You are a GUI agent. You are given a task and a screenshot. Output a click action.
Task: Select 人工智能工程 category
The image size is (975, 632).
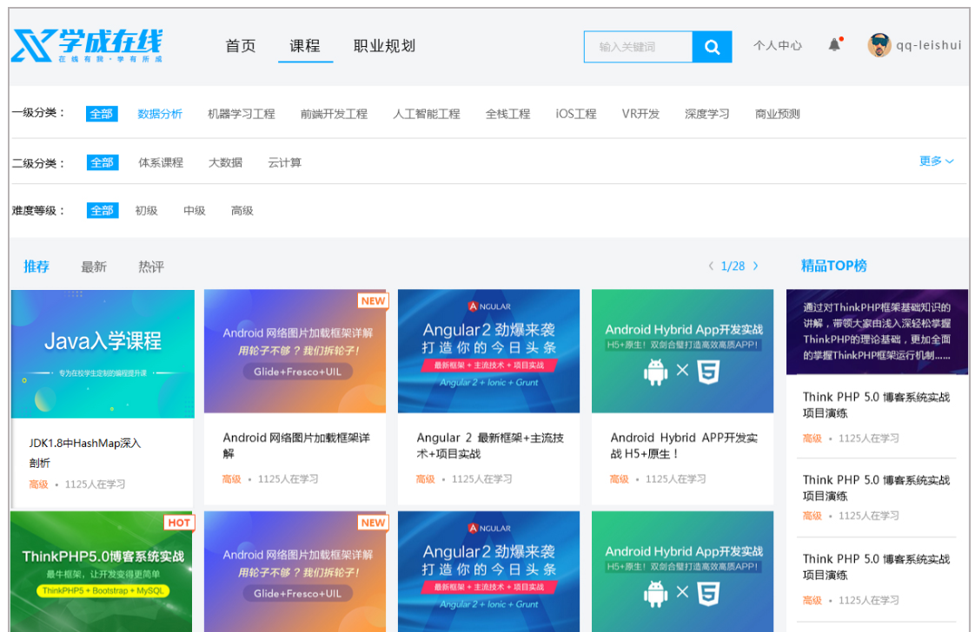click(427, 114)
